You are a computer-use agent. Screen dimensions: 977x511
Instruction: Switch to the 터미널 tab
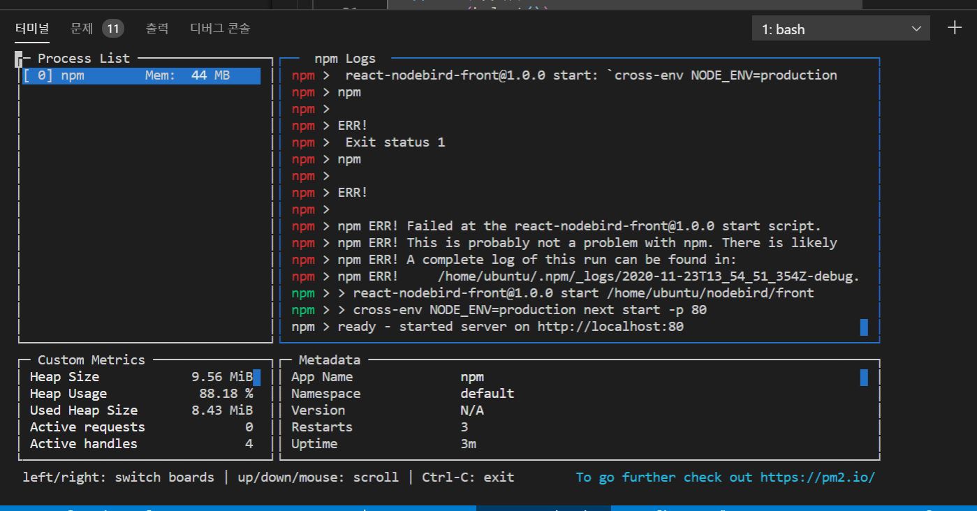pyautogui.click(x=32, y=29)
